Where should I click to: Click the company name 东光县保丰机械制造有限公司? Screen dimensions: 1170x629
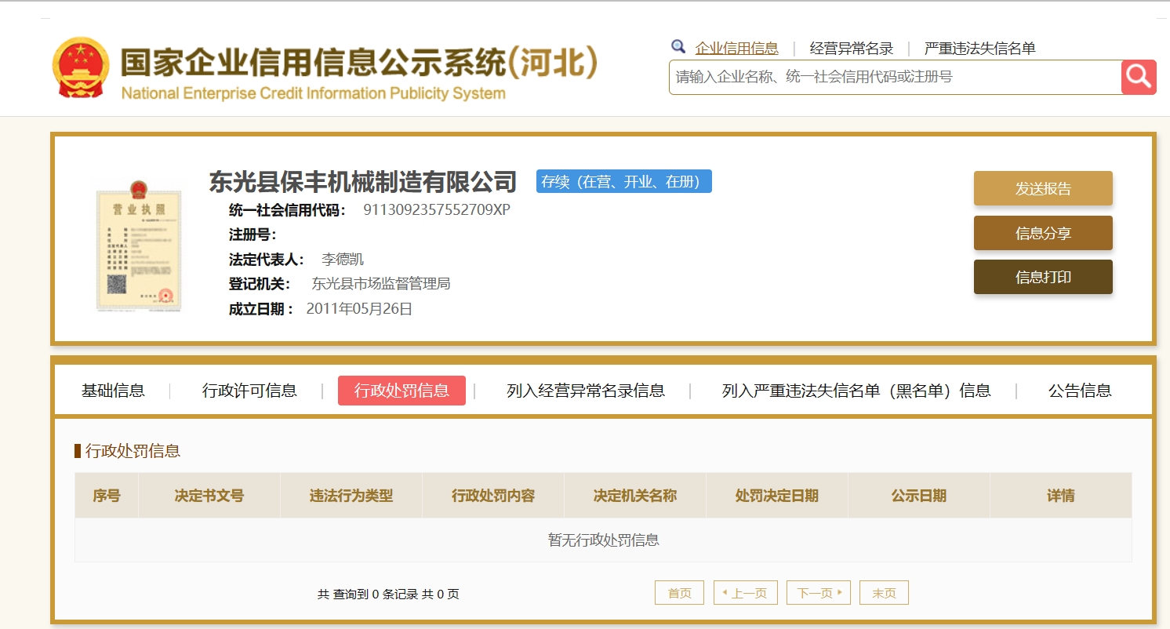click(363, 182)
